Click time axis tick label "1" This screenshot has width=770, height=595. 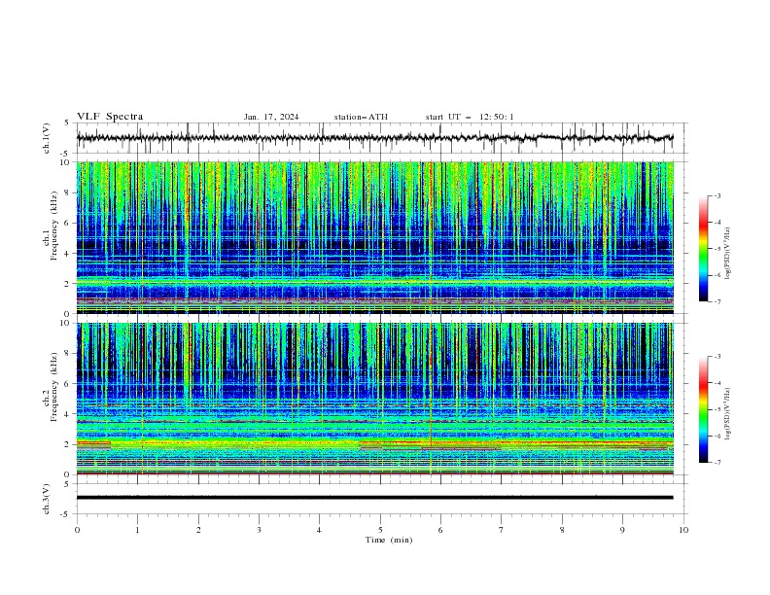[x=137, y=530]
